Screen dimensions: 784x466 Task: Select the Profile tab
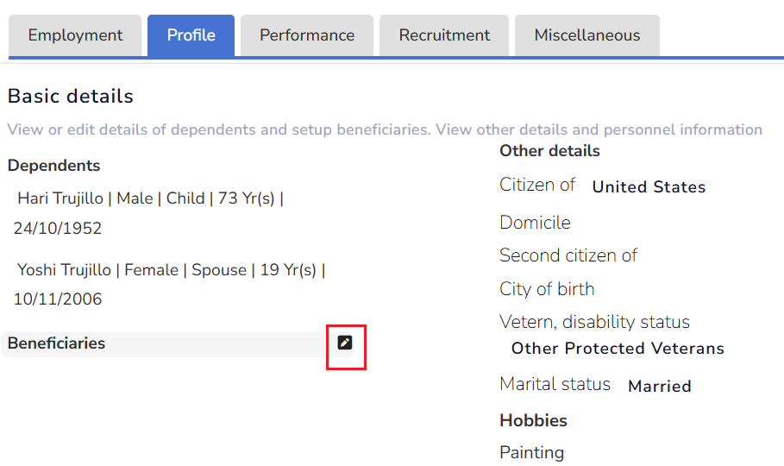[191, 35]
